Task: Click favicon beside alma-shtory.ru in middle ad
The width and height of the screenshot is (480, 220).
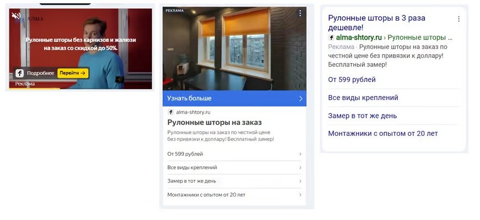Action: coord(170,112)
